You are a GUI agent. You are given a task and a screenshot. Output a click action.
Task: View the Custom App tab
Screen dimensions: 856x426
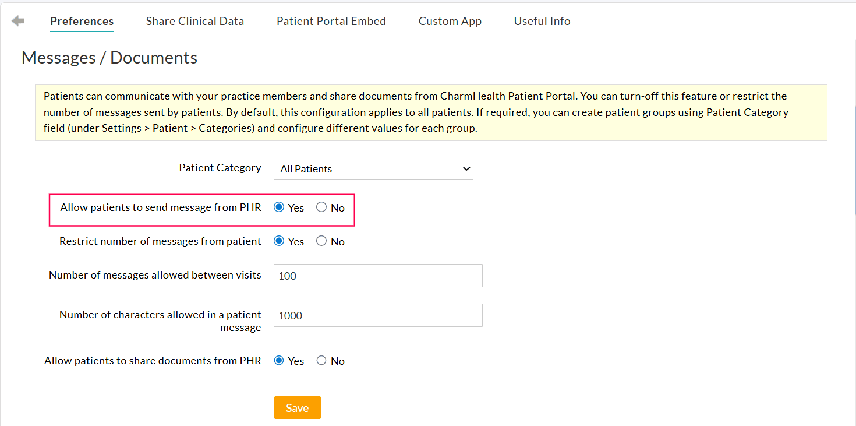point(450,21)
